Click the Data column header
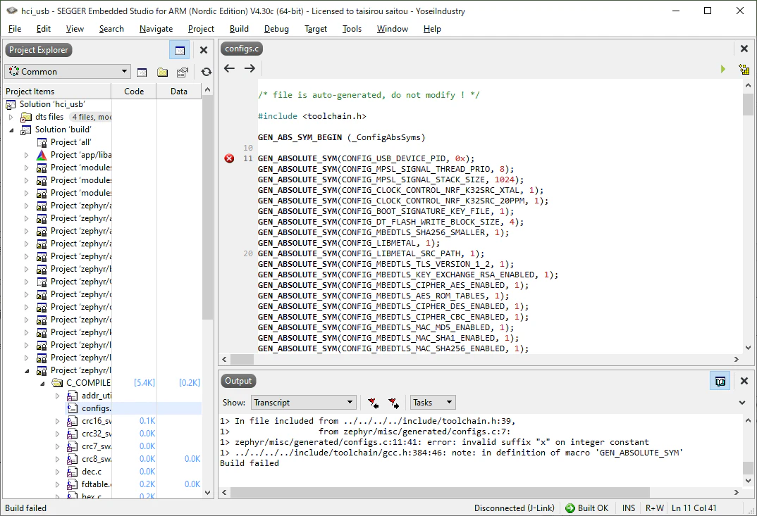 [x=178, y=91]
